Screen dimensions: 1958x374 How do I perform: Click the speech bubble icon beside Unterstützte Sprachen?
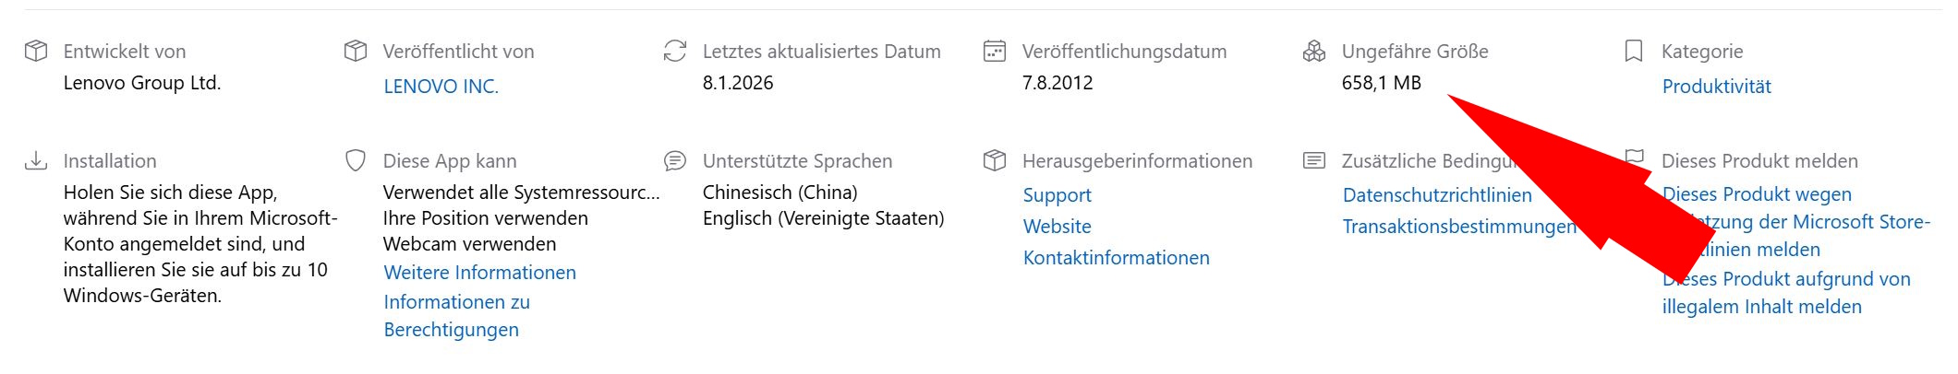point(675,161)
